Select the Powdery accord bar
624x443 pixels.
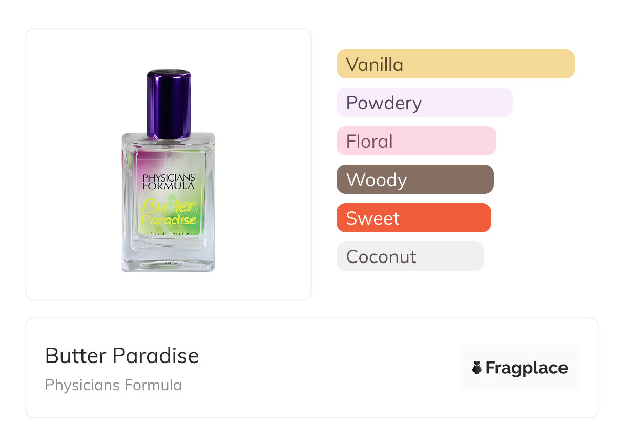pos(424,103)
